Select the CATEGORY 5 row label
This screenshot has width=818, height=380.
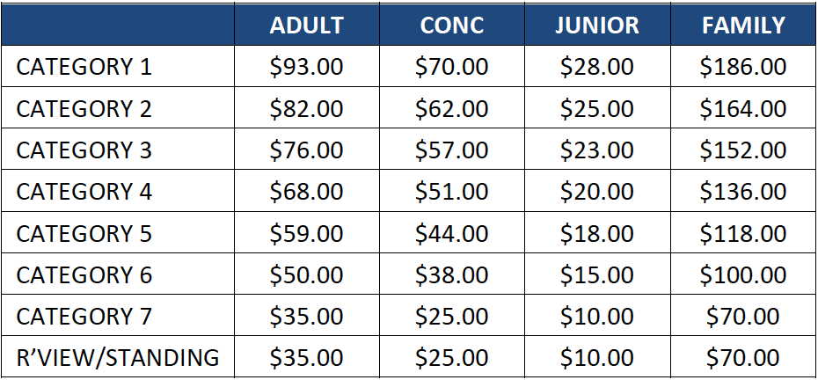pos(84,234)
